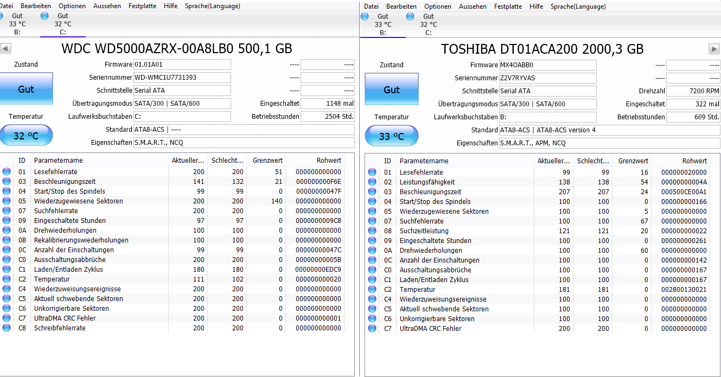Image resolution: width=721 pixels, height=377 pixels.
Task: Click WDC serial number field
Action: (x=182, y=78)
